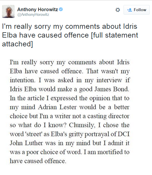Follow Anthony Horowitz

(x=136, y=10)
